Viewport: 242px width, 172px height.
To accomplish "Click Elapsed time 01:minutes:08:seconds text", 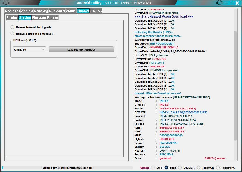I will [x=67, y=168].
